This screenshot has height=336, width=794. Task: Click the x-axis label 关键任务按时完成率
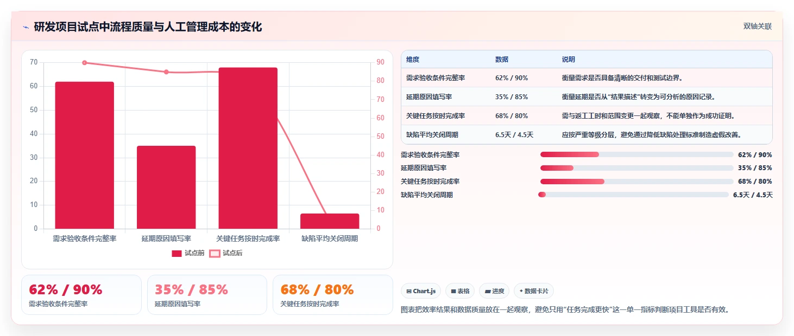coord(248,238)
